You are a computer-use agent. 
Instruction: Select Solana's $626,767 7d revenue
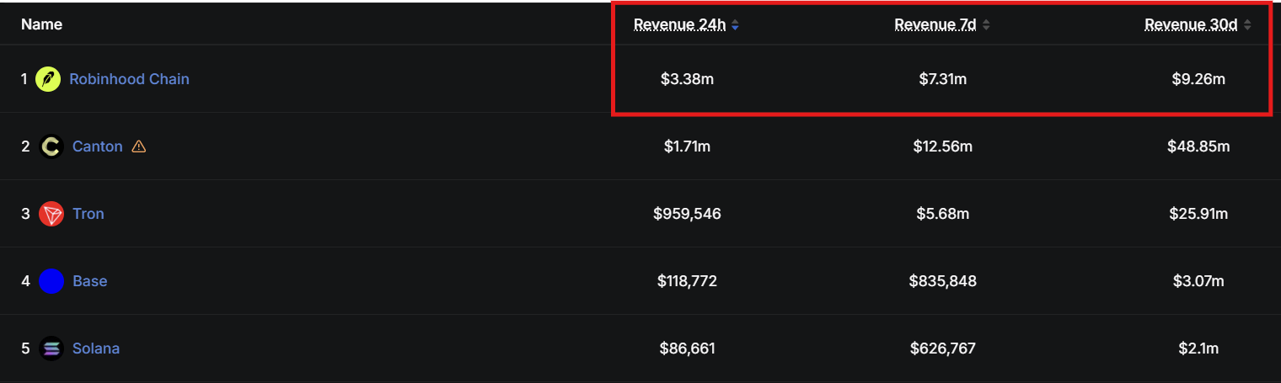click(943, 348)
